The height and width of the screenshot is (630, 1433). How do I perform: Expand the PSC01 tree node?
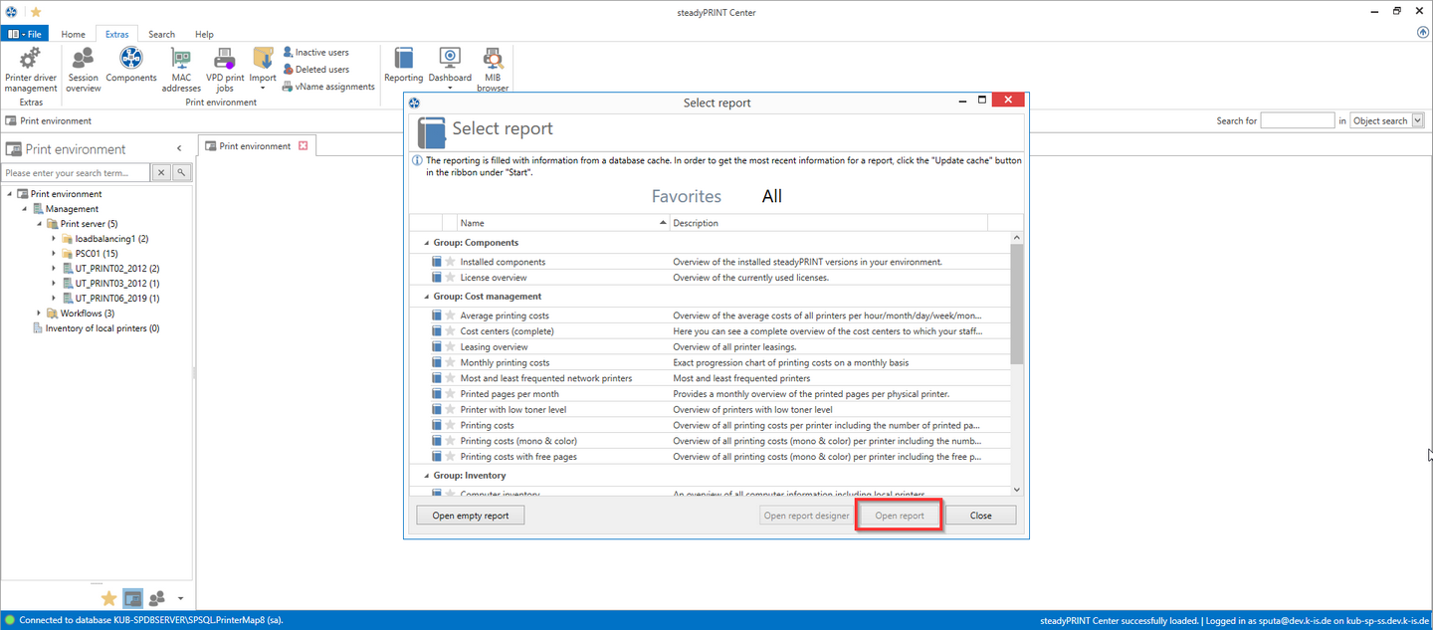pyautogui.click(x=54, y=254)
